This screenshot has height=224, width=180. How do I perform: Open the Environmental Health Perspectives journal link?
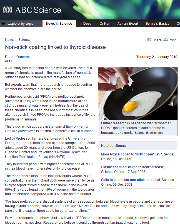[47, 129]
